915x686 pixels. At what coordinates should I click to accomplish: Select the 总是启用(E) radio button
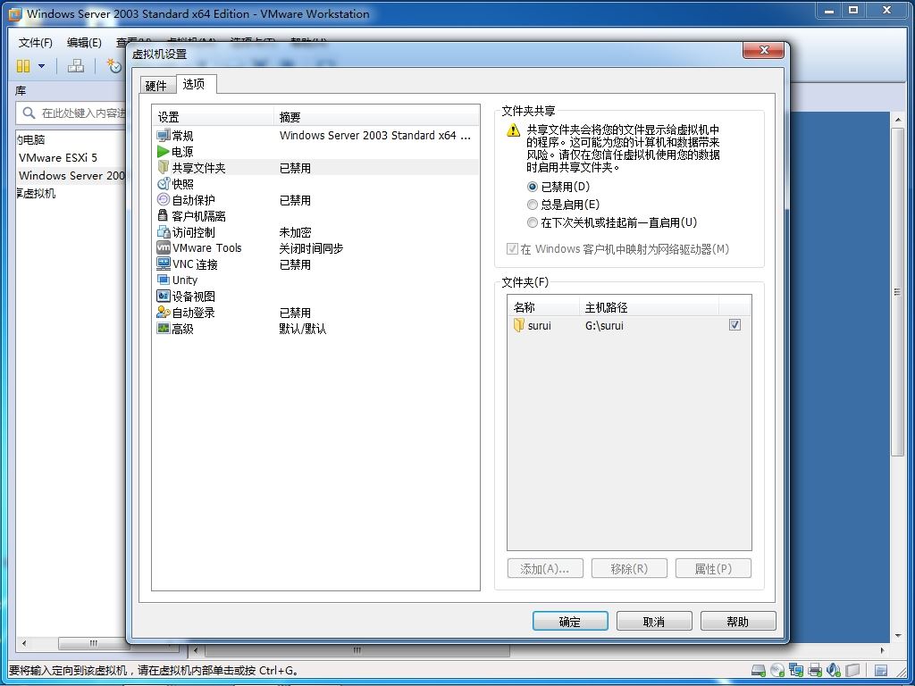point(532,205)
